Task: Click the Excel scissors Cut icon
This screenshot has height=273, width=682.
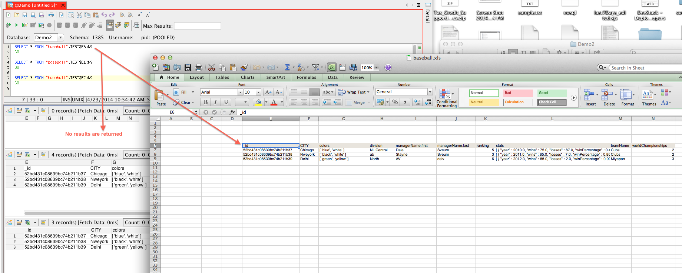Action: coord(212,67)
